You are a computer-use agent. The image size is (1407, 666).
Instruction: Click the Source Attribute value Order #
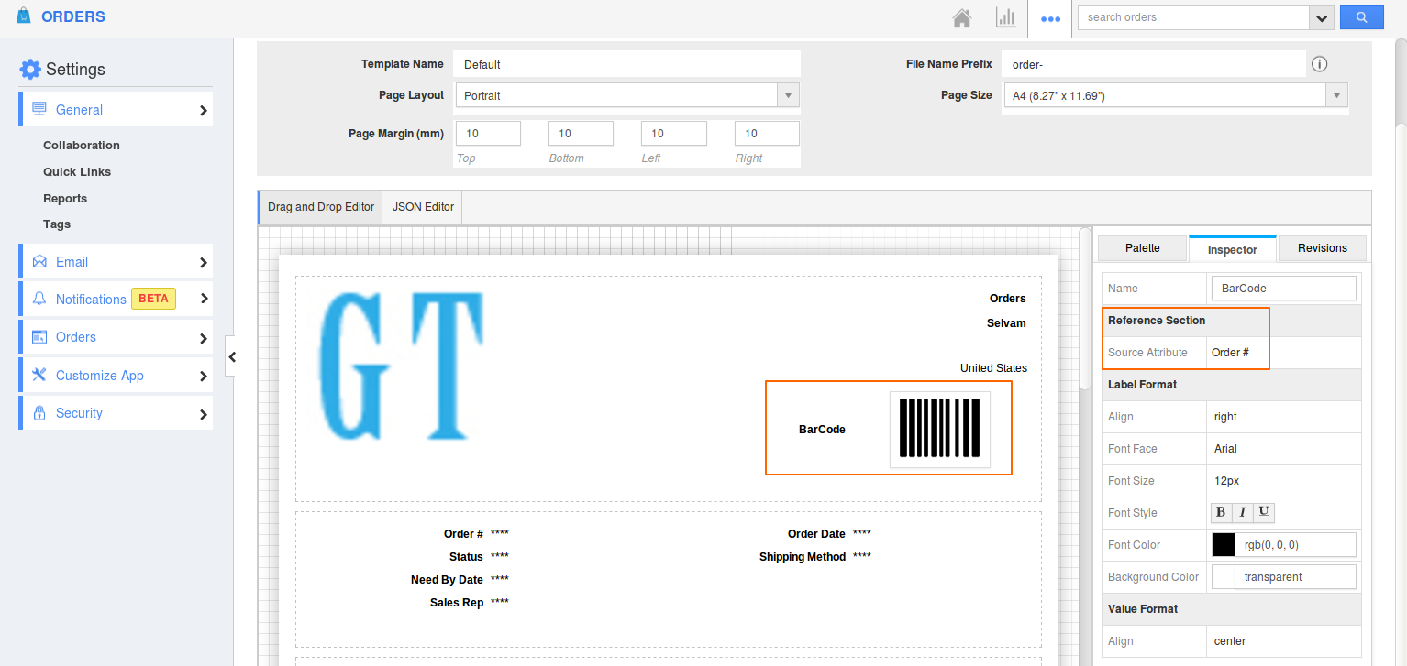click(1230, 352)
